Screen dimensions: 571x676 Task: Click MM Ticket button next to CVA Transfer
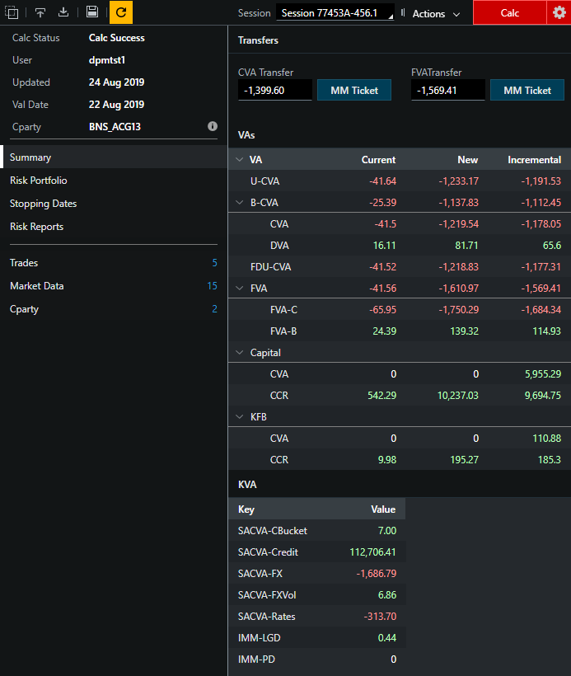coord(353,91)
